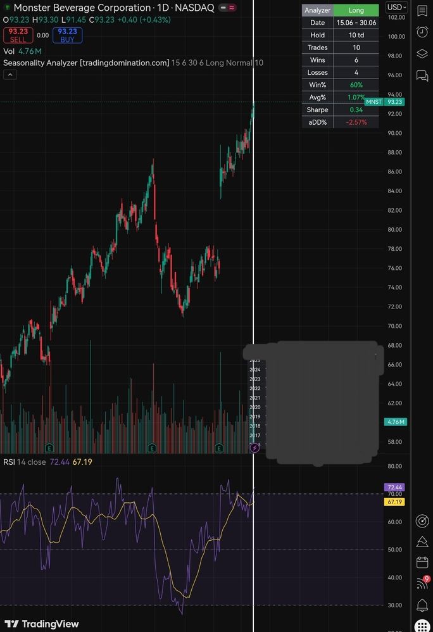
Task: Click the 2024 year label
Action: [x=255, y=370]
